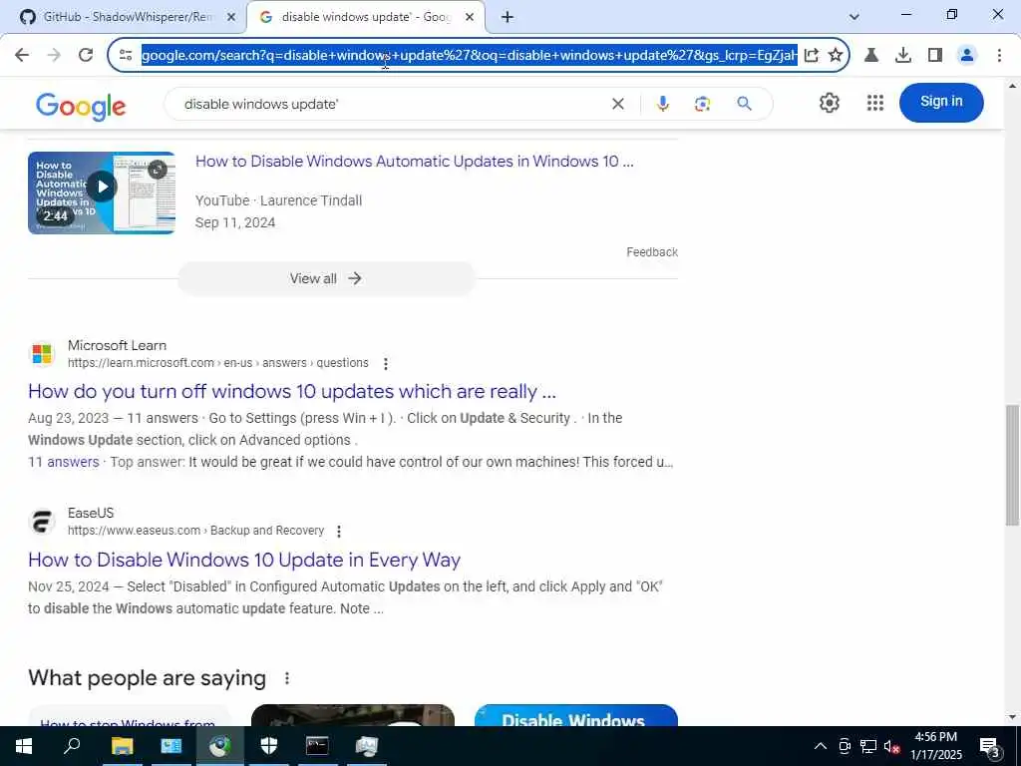1021x766 pixels.
Task: Click the page vertical scrollbar thumb
Action: 1012,465
